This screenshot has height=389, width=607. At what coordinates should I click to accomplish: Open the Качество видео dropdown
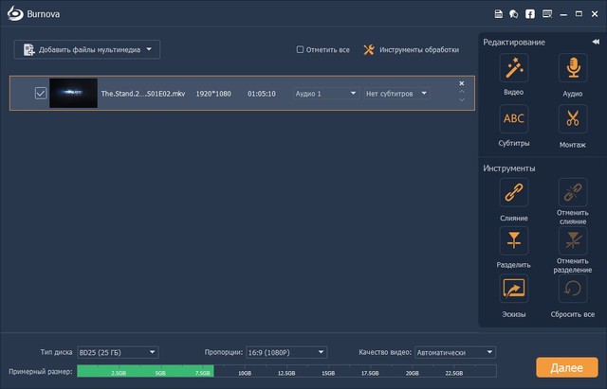[x=454, y=353]
